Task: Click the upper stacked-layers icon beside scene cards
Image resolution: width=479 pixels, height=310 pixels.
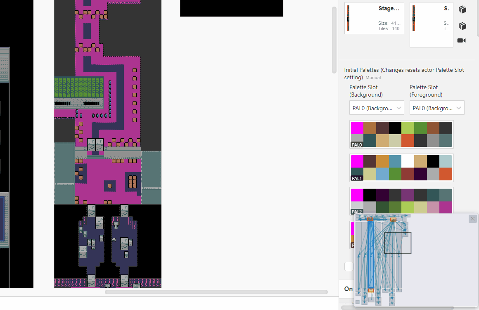Action: [462, 9]
